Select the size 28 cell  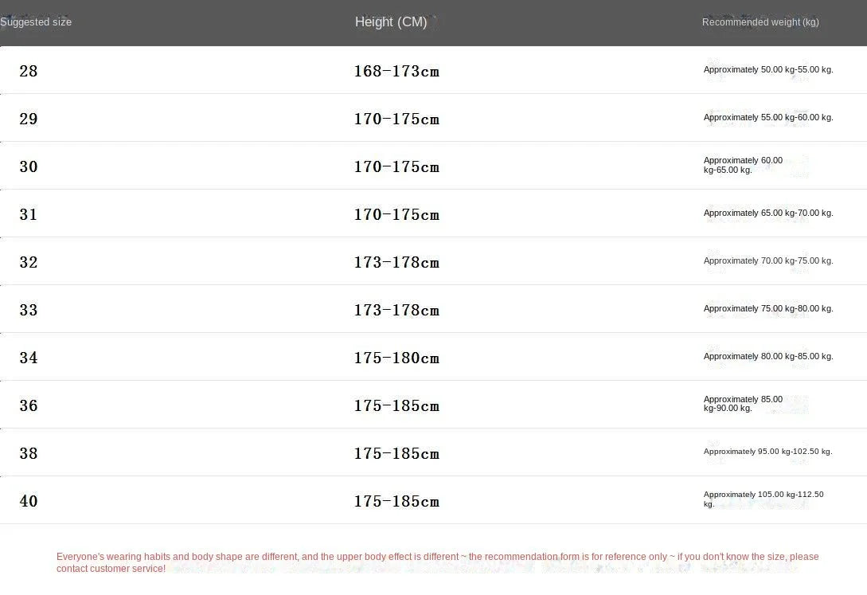pyautogui.click(x=29, y=71)
